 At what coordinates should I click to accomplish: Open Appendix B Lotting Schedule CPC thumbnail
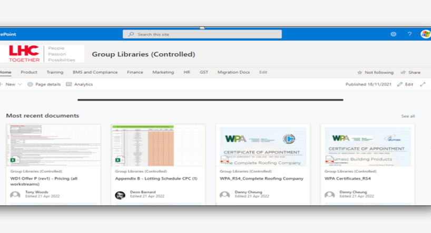(x=158, y=146)
